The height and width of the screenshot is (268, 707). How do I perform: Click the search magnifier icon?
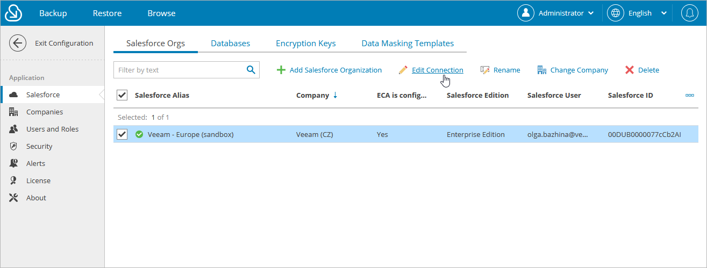[x=251, y=69]
